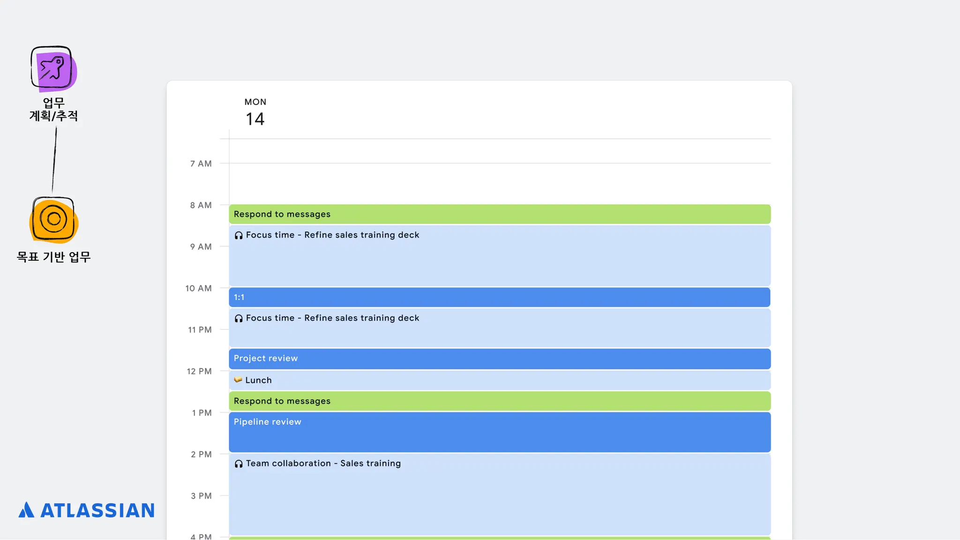Screen dimensions: 960x540
Task: Click the sandwich icon on Lunch event
Action: tap(238, 380)
